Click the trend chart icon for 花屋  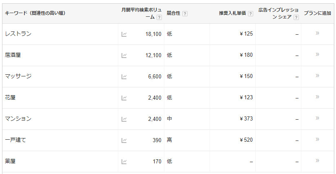point(124,98)
